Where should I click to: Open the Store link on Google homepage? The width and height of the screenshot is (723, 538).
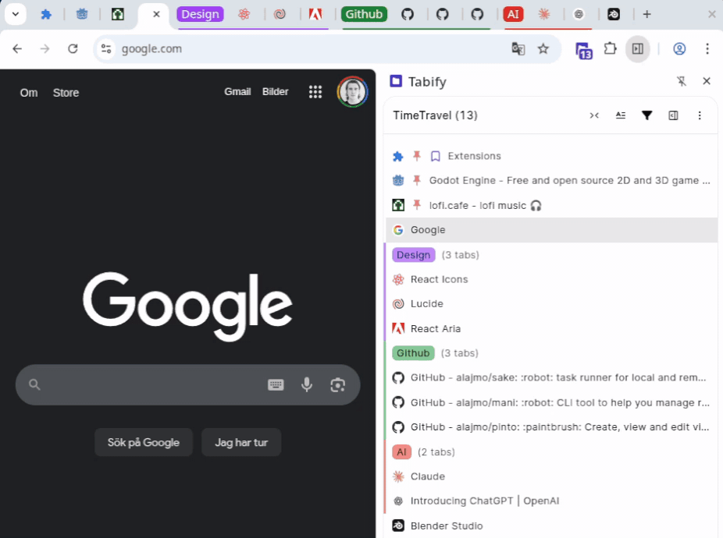(66, 93)
